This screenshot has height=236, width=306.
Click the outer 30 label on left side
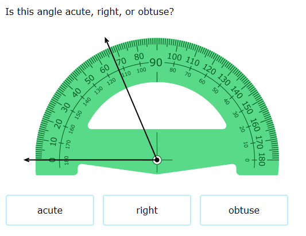(x=65, y=108)
